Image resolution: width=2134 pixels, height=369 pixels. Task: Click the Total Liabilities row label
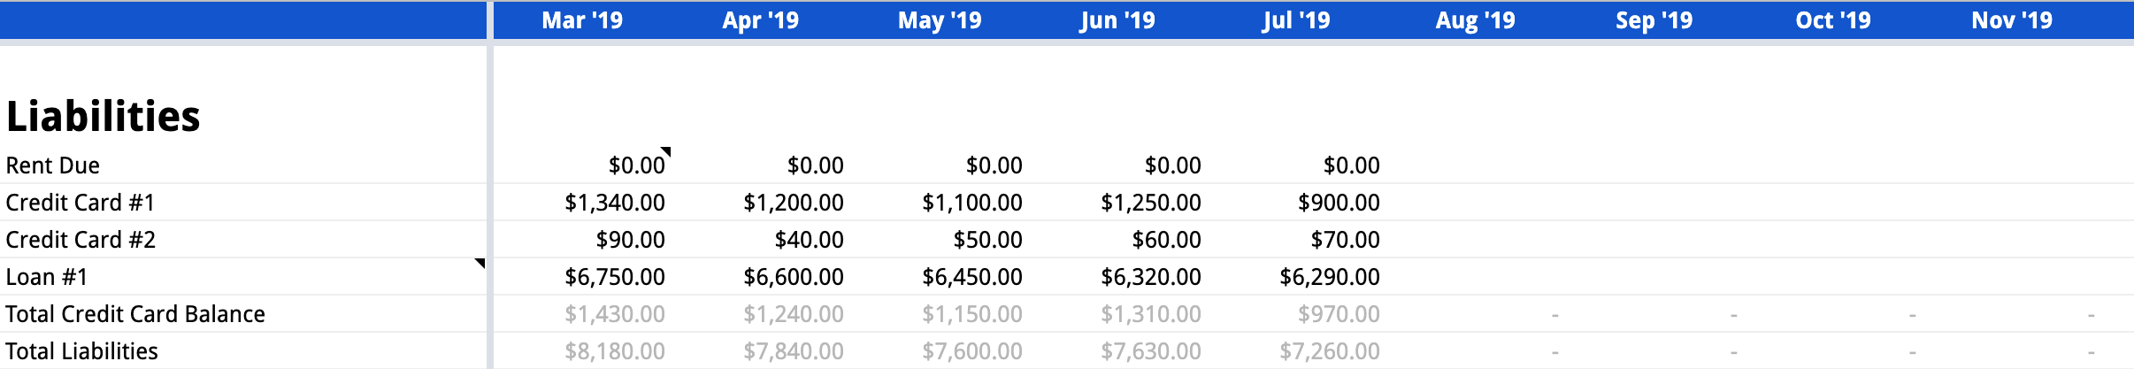82,351
